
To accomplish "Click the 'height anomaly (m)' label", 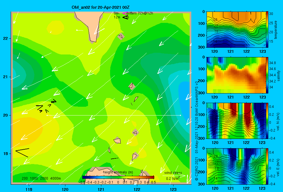I will point(118,172).
